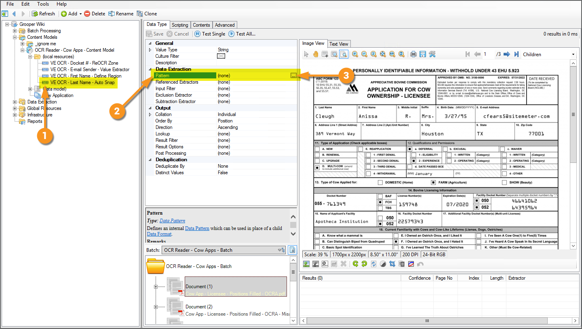
Task: Open the Tools menu
Action: (43, 4)
